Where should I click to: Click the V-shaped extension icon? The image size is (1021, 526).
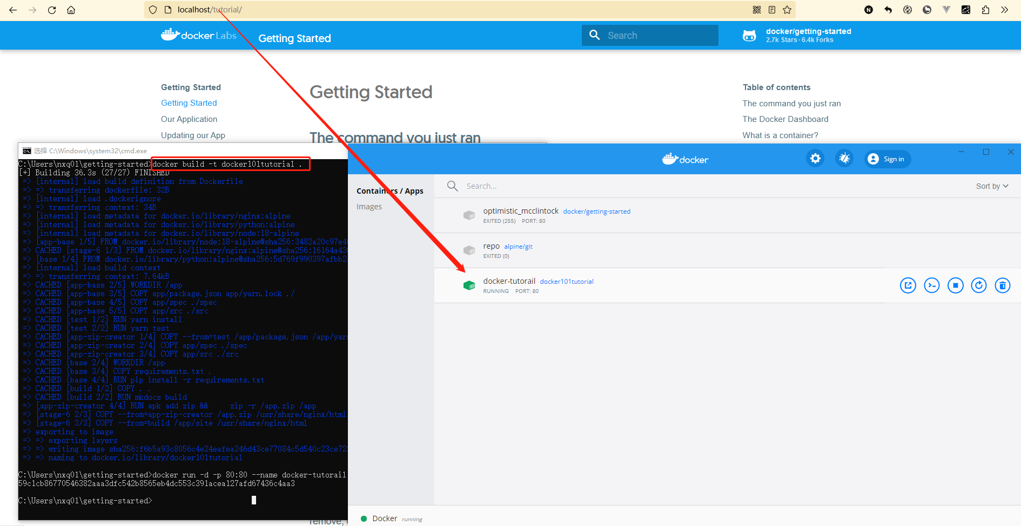946,10
